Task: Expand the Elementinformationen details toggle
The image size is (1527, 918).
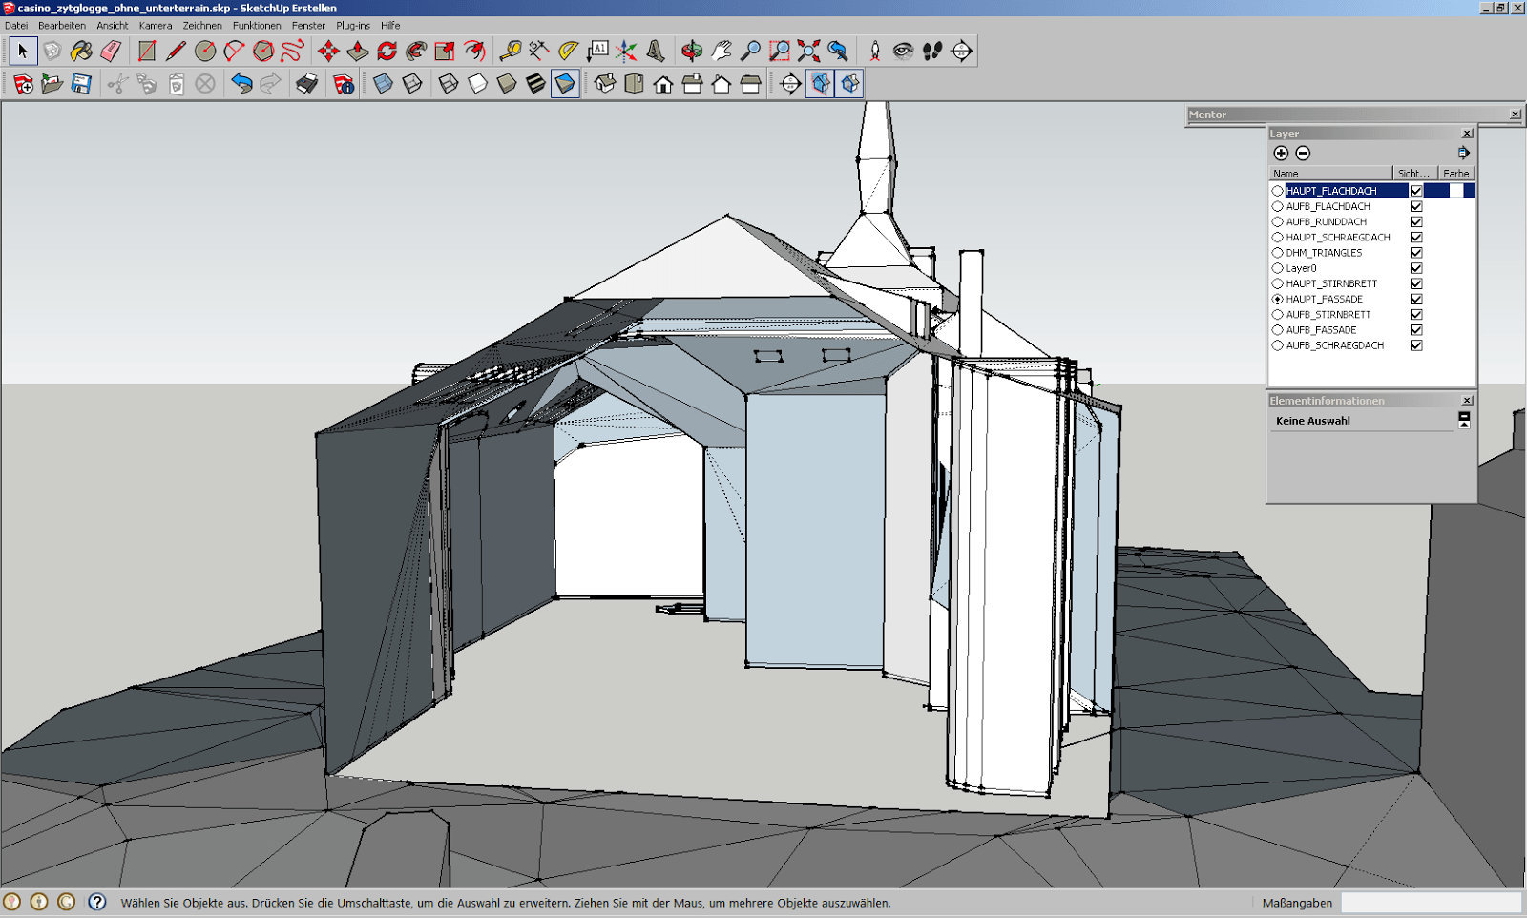Action: pos(1464,420)
